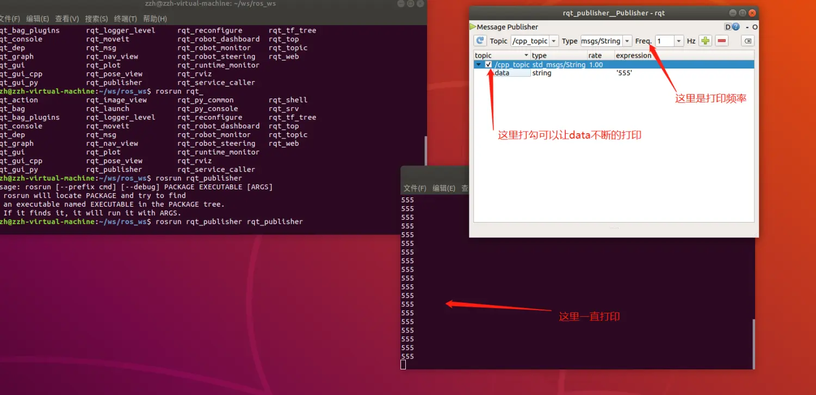Click the 'sage: rosrun [--prefix cmd]' usage line

point(137,187)
